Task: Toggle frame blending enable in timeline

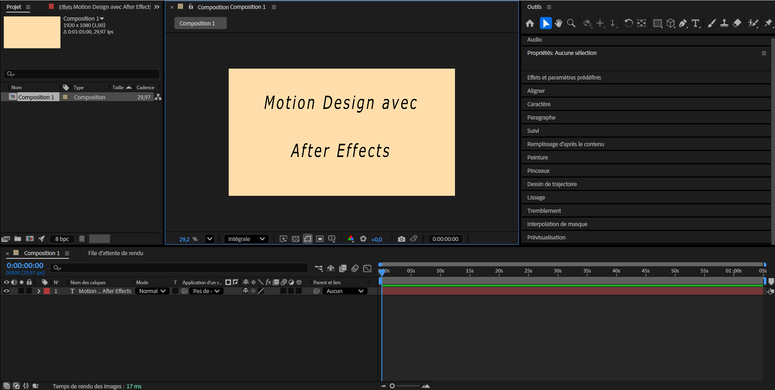Action: (x=343, y=268)
